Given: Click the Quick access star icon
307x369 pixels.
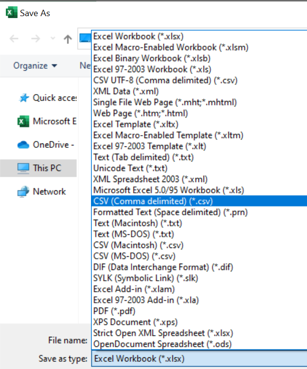Looking at the screenshot, I should tap(23, 98).
